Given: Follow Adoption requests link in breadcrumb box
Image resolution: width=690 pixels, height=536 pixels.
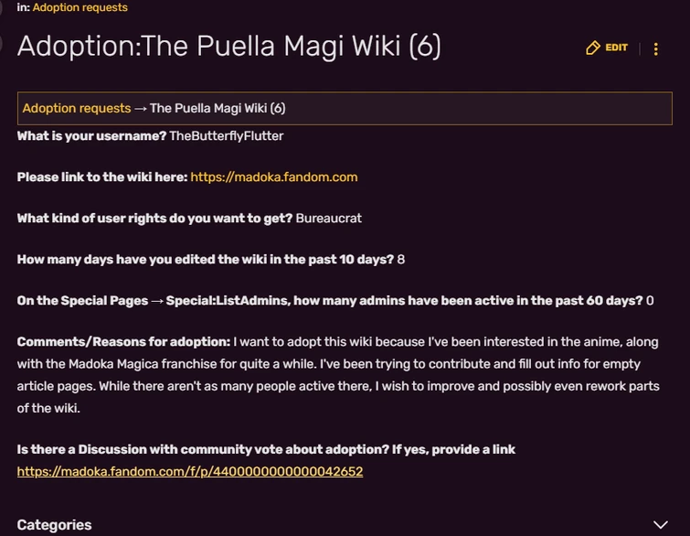Looking at the screenshot, I should pyautogui.click(x=77, y=108).
